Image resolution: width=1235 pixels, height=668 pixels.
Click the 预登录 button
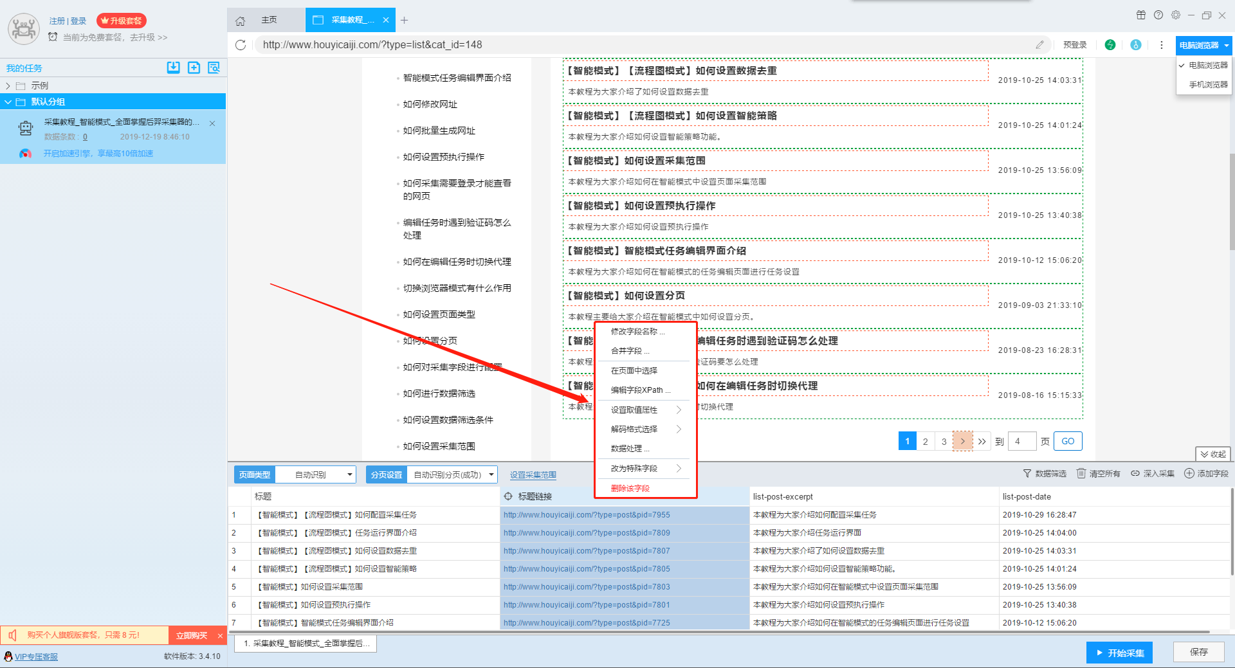click(x=1075, y=45)
